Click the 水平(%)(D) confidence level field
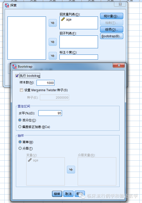142x203 pixels. 50,113
